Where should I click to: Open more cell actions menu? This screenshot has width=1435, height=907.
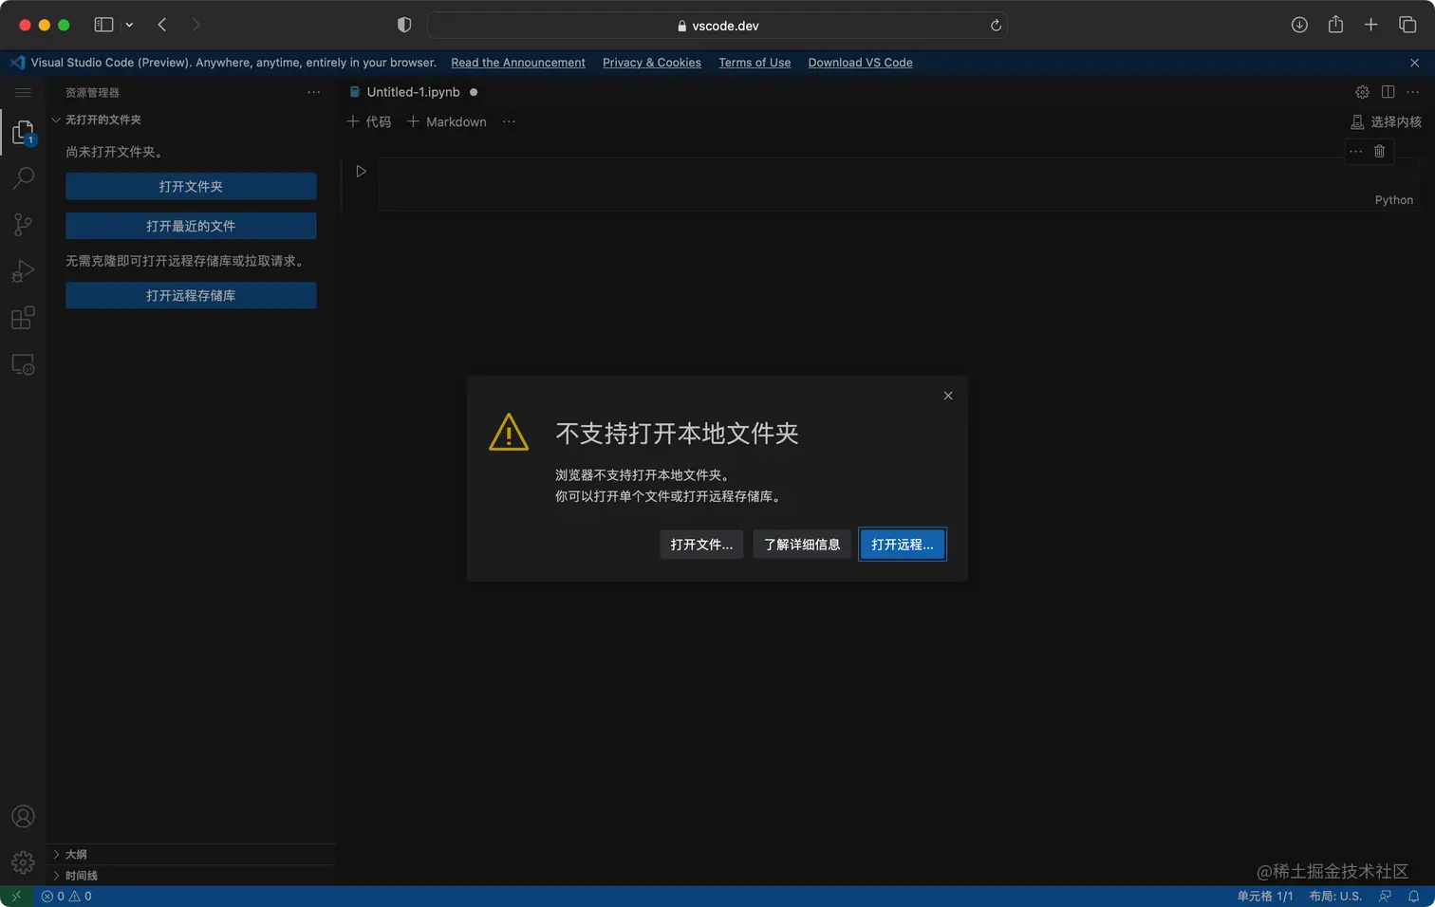click(x=1355, y=152)
